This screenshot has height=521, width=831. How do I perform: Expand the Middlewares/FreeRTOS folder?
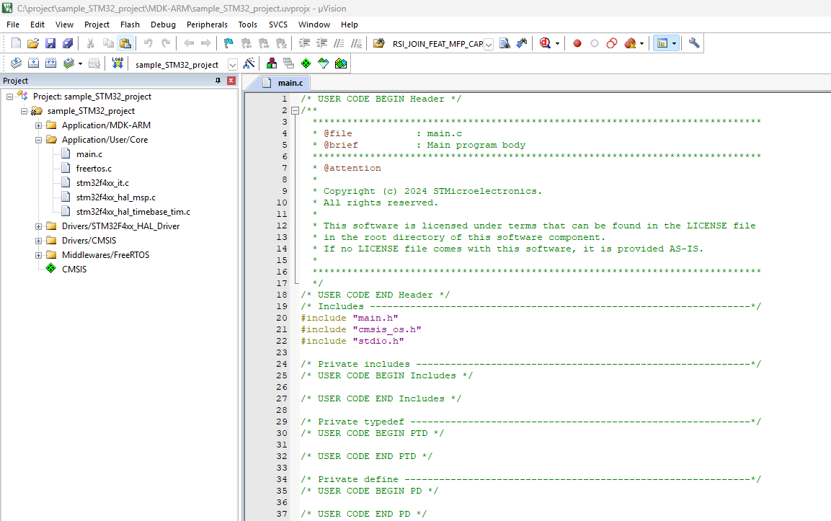(x=38, y=255)
